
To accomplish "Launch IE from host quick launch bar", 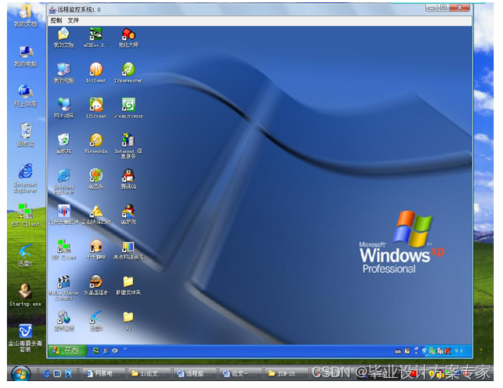I will point(46,373).
